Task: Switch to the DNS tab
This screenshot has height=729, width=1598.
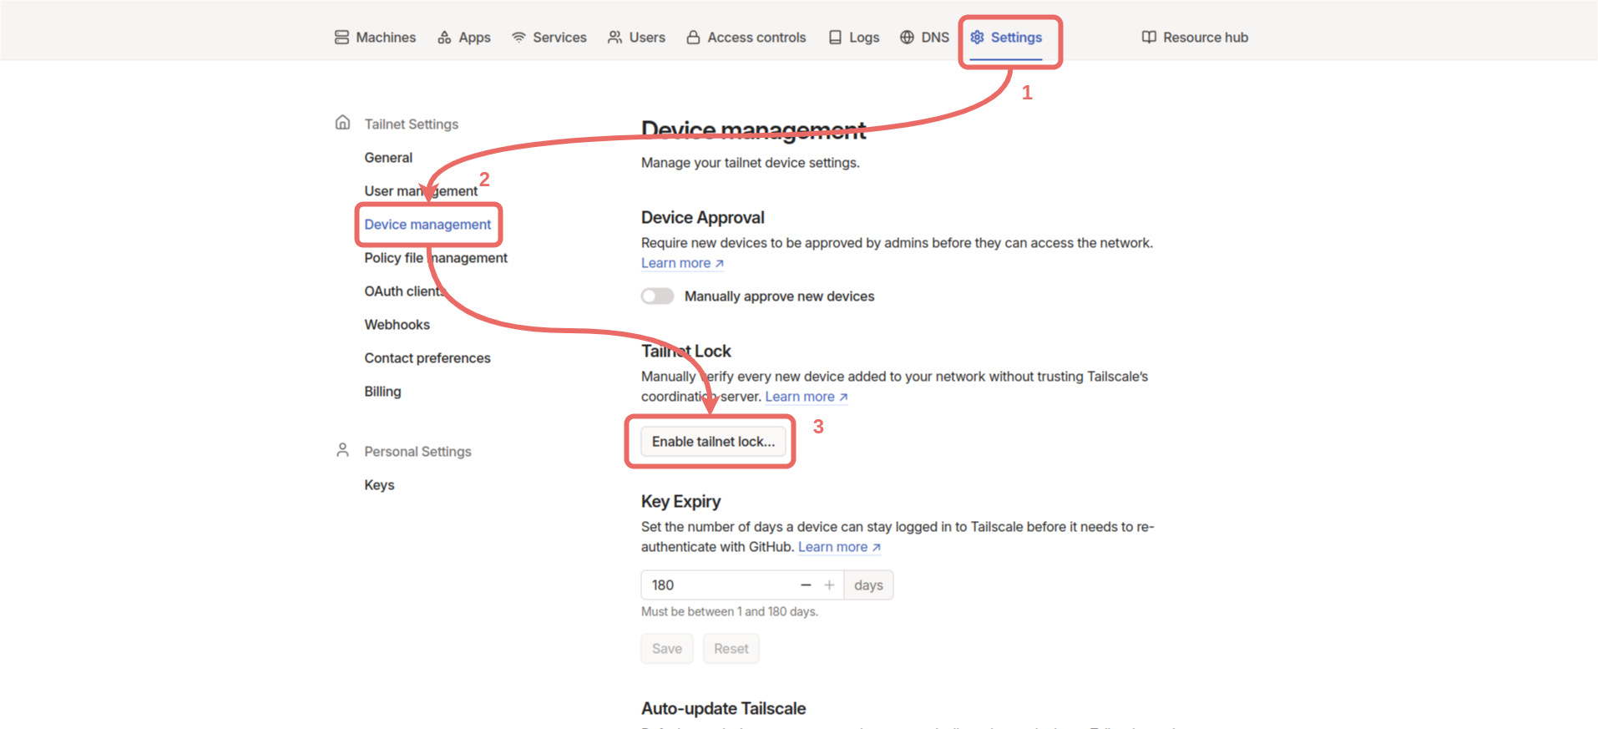Action: 924,38
